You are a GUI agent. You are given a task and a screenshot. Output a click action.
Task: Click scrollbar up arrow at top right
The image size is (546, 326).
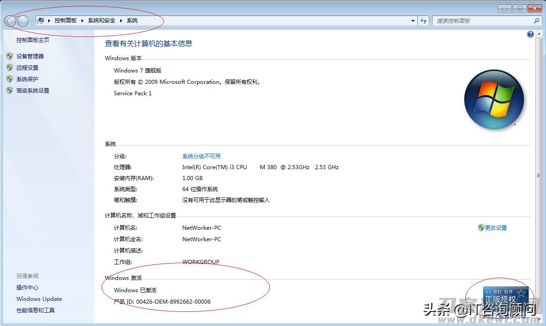click(x=539, y=34)
